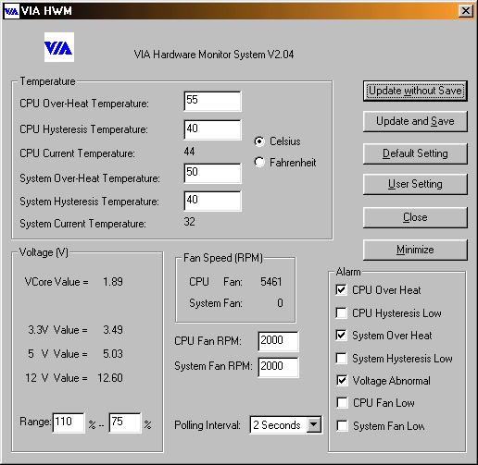The image size is (478, 465).
Task: Select the Fahrenheit radio button
Action: click(x=259, y=162)
